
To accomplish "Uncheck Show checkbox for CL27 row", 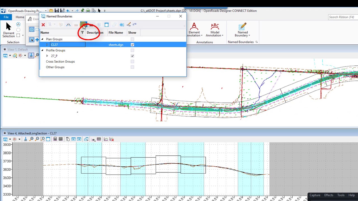I will tap(132, 45).
